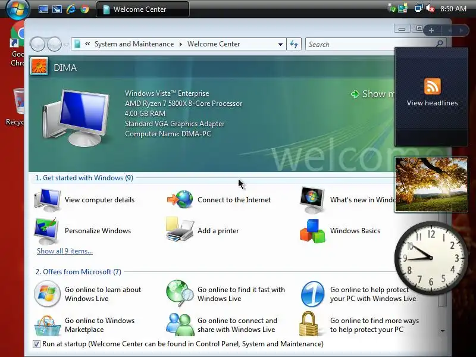Click the 8:50 AM system clock
This screenshot has height=357, width=476.
(453, 9)
